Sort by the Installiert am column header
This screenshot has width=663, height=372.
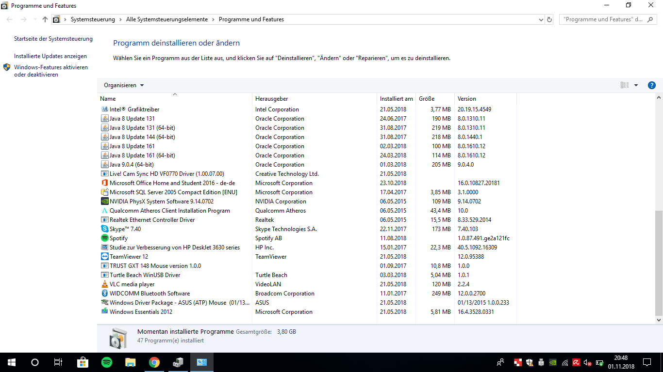[396, 98]
